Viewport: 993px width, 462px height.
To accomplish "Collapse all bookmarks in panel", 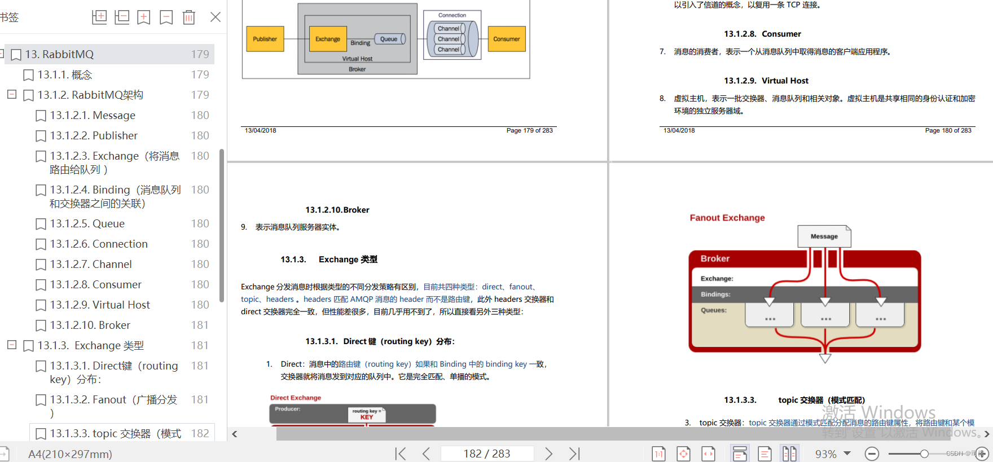I will pyautogui.click(x=122, y=17).
